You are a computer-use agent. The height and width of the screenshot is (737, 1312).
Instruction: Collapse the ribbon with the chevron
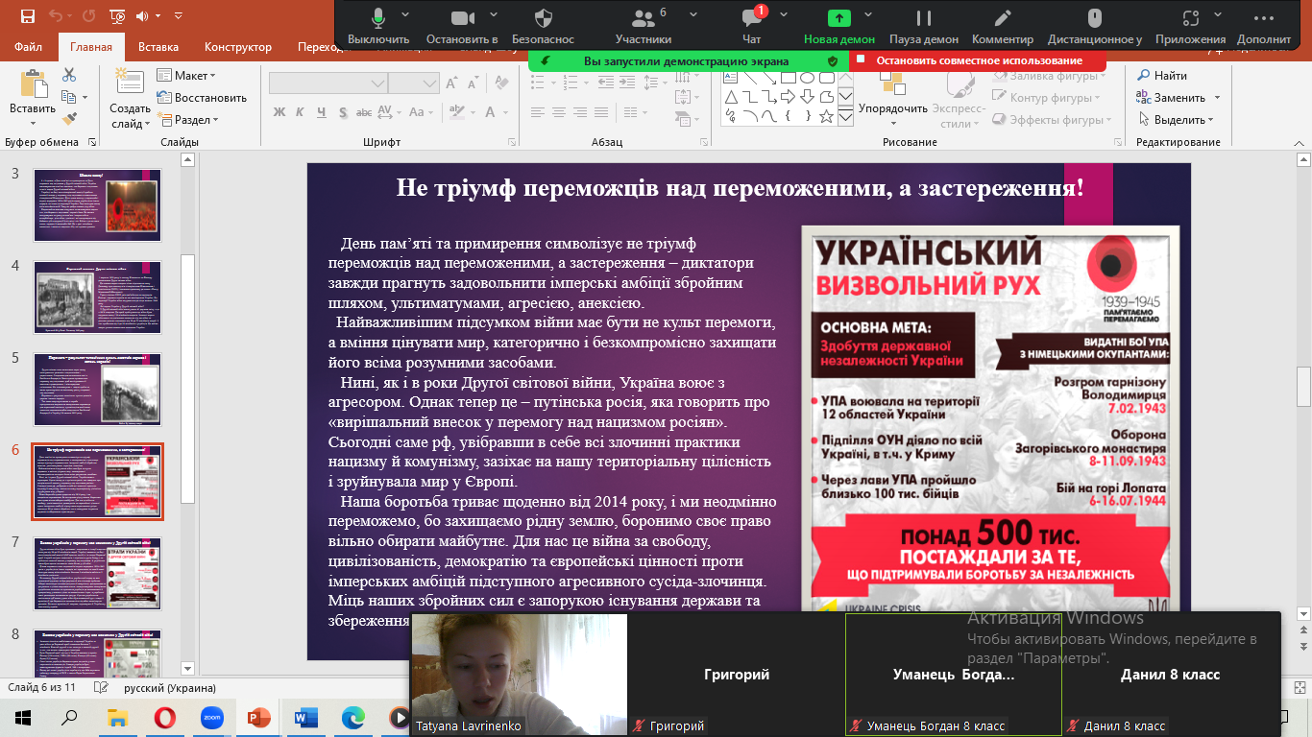click(x=1300, y=142)
